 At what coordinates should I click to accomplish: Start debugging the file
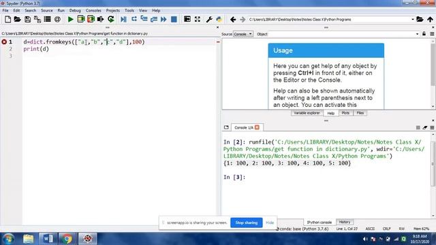click(x=123, y=19)
